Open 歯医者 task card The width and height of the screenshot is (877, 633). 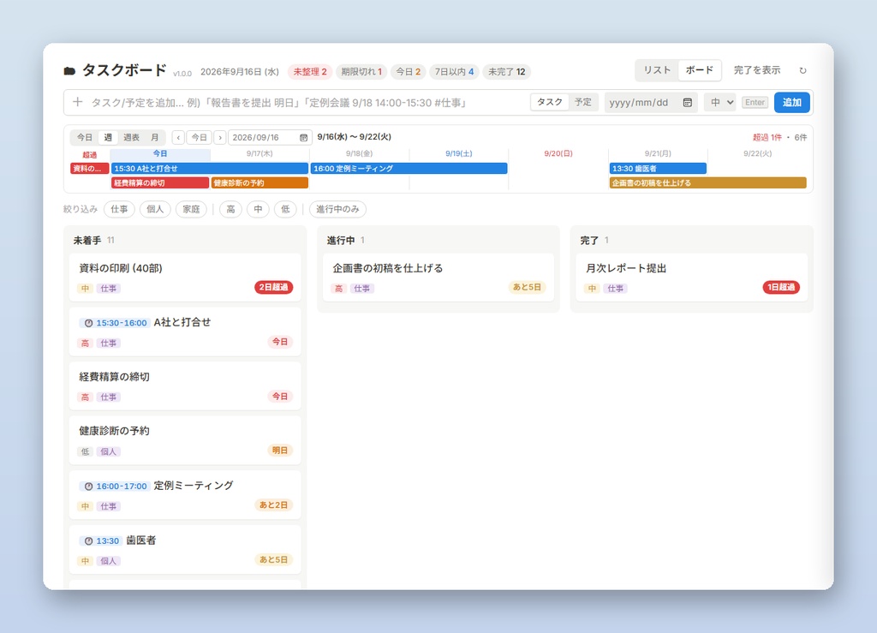[x=185, y=549]
